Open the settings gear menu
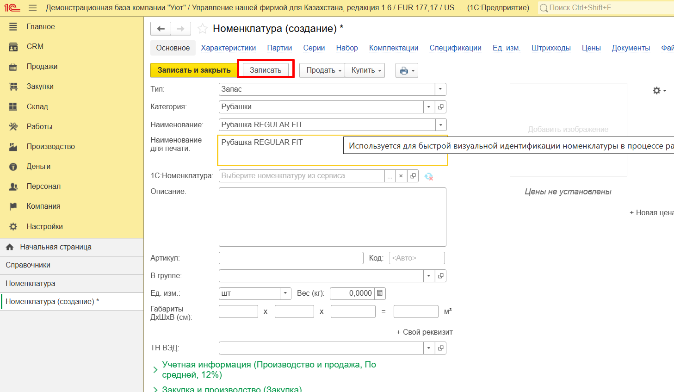Screen dimensions: 674x392 (x=659, y=91)
